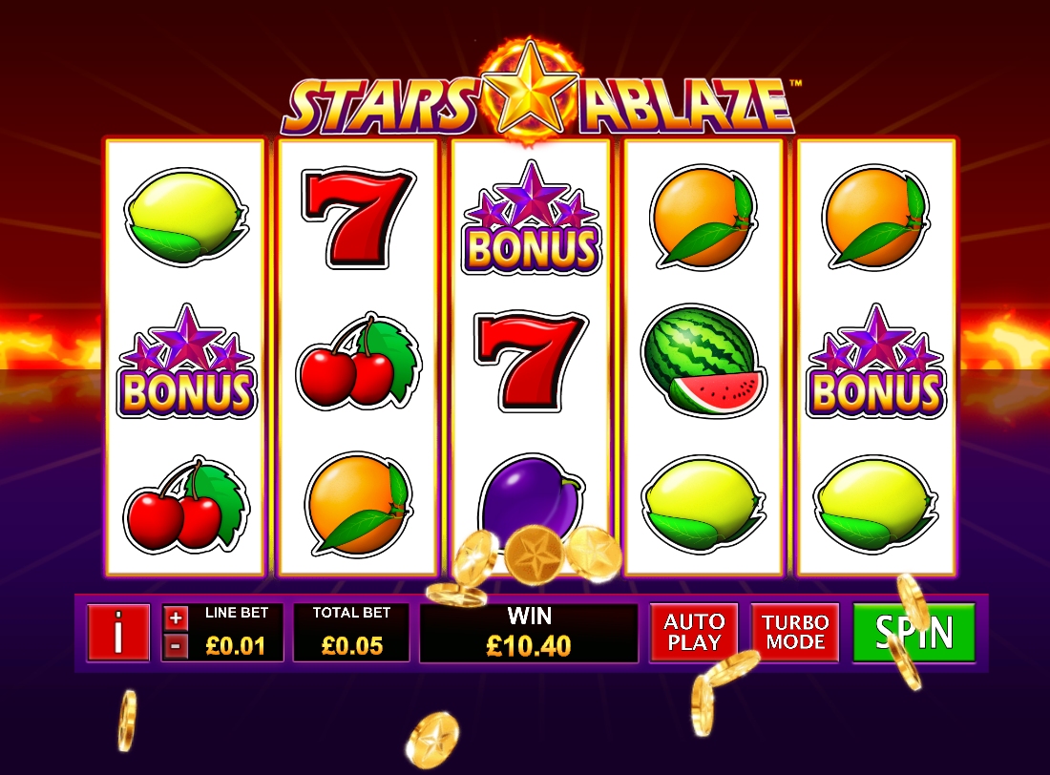1050x775 pixels.
Task: Click the Bonus symbol on reel one
Action: coord(187,362)
